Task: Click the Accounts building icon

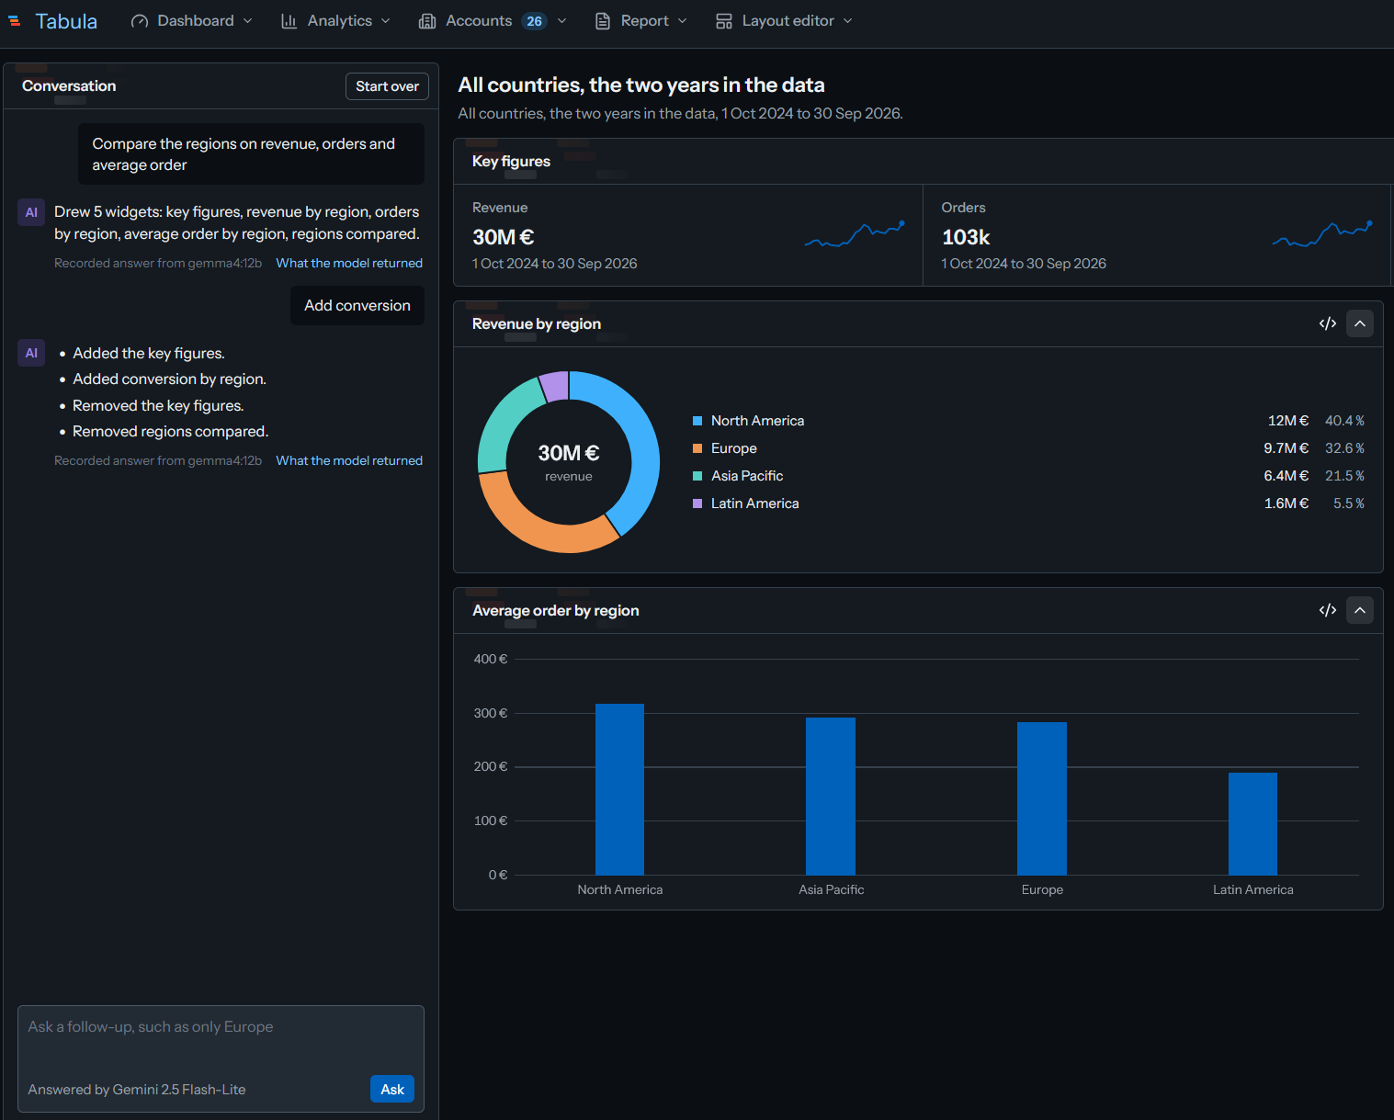Action: click(x=427, y=21)
